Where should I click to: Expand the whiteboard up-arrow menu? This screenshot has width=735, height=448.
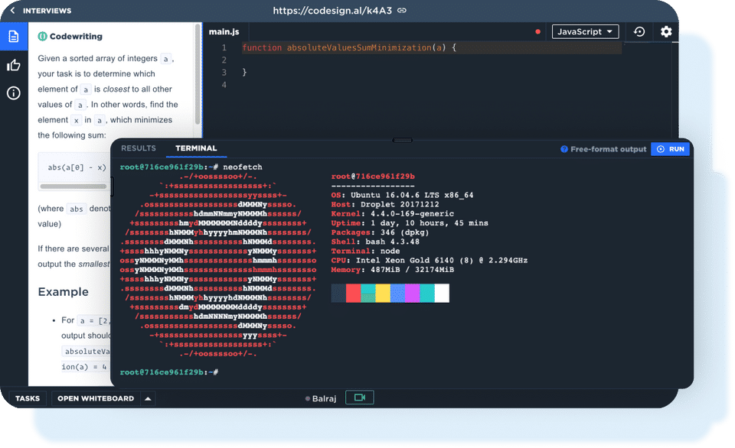[x=148, y=398]
